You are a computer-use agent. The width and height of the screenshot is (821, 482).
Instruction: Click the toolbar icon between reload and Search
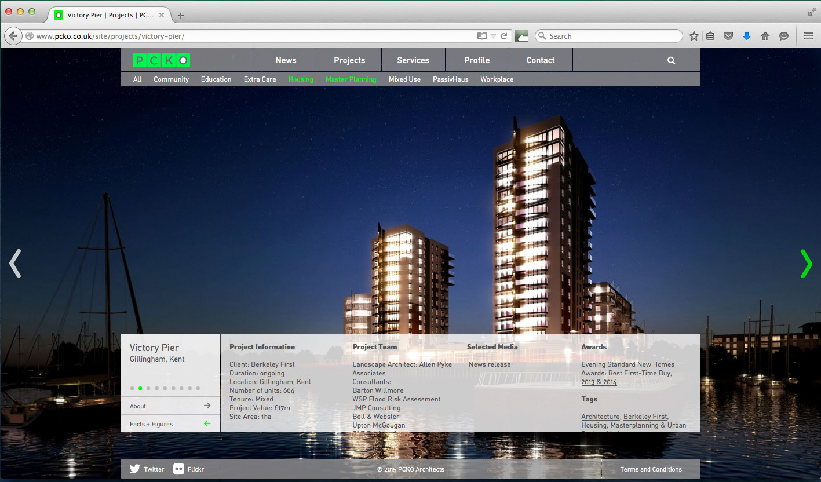[521, 36]
